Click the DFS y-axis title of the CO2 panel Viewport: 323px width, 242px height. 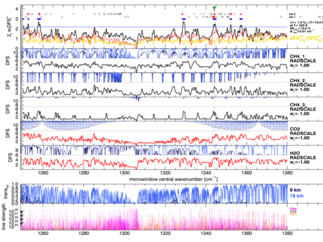tap(8, 134)
